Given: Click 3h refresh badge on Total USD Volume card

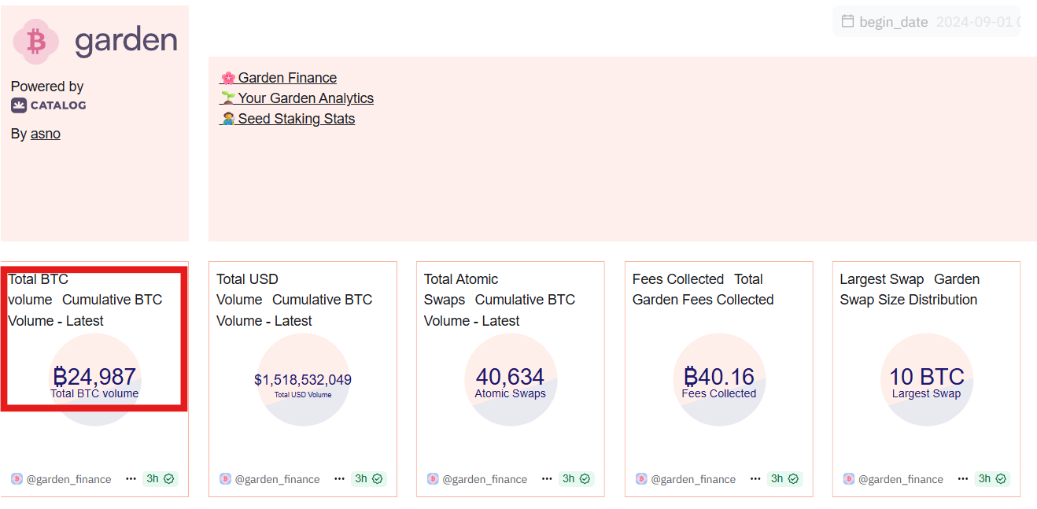Looking at the screenshot, I should 368,478.
